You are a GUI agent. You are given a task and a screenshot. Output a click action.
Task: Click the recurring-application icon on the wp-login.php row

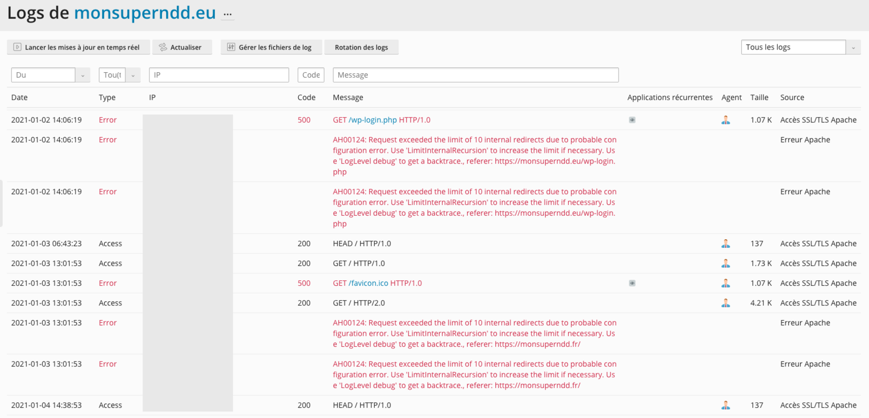coord(632,120)
